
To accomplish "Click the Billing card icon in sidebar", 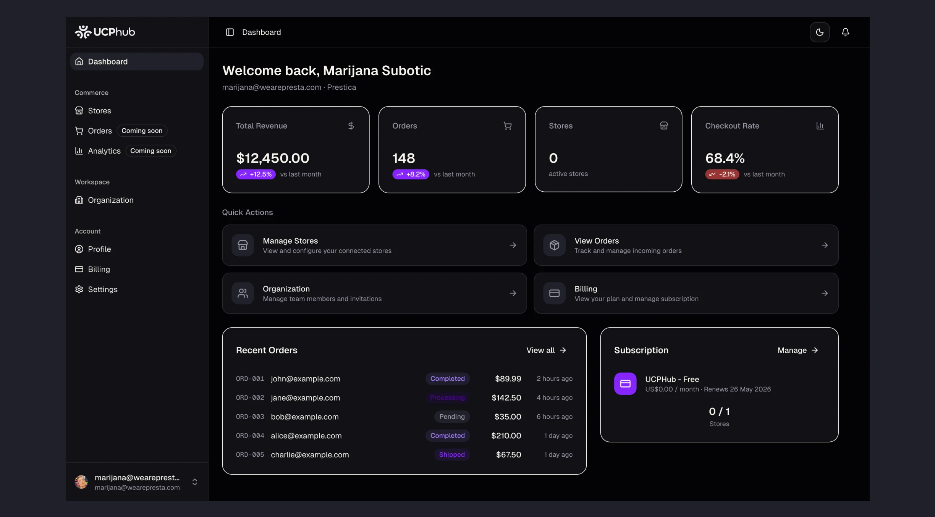I will (x=79, y=269).
